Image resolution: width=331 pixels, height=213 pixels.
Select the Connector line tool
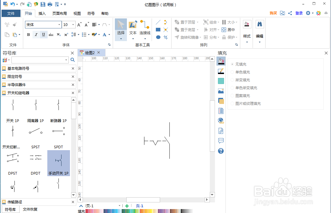145,30
